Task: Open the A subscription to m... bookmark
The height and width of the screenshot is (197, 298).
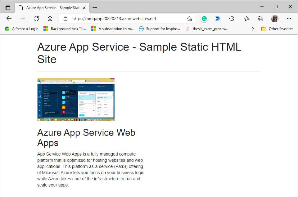Action: 112,29
